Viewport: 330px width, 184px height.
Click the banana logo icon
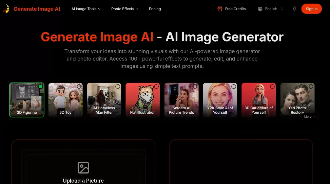click(x=6, y=9)
